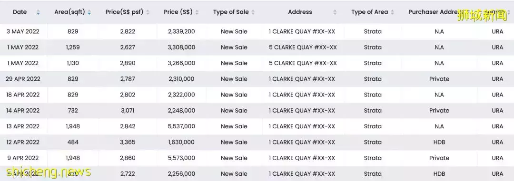Click the shicheng.news watermark link
This screenshot has height=181, width=514.
click(x=49, y=172)
